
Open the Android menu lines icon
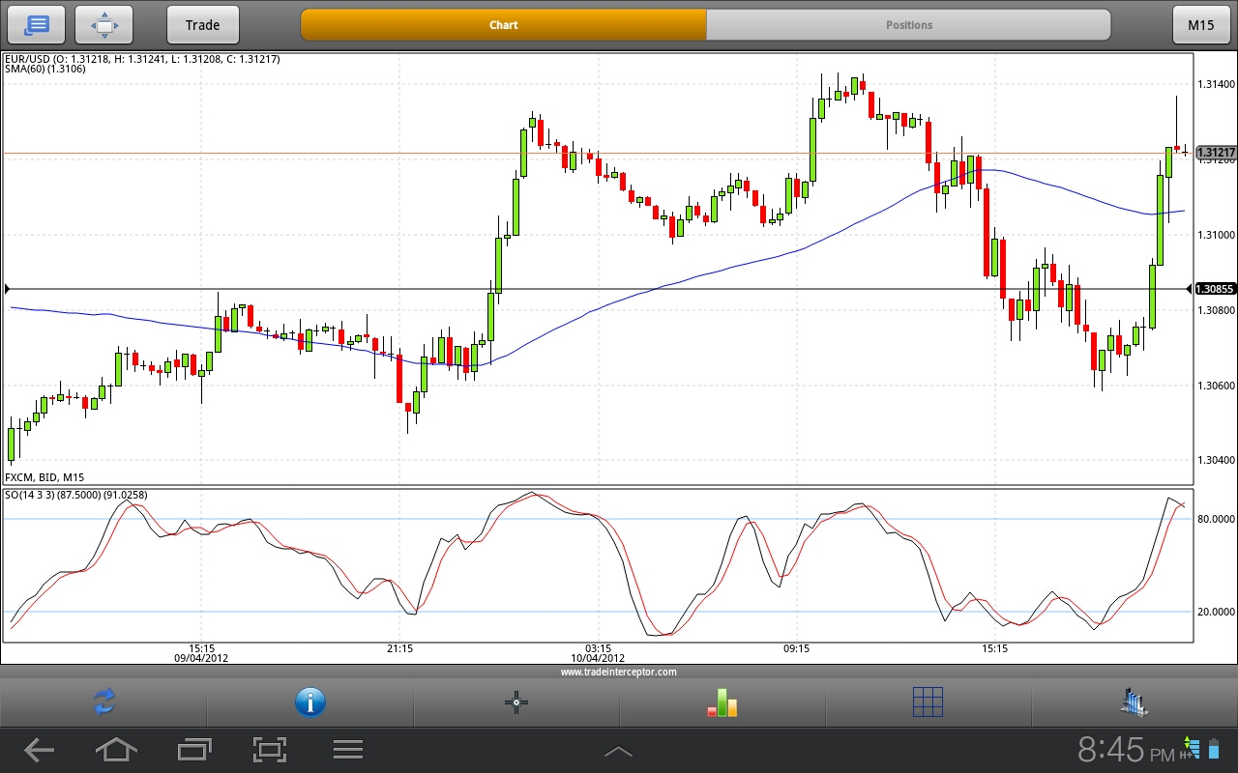(347, 749)
